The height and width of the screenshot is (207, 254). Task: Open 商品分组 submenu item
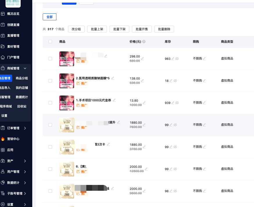pos(22,78)
